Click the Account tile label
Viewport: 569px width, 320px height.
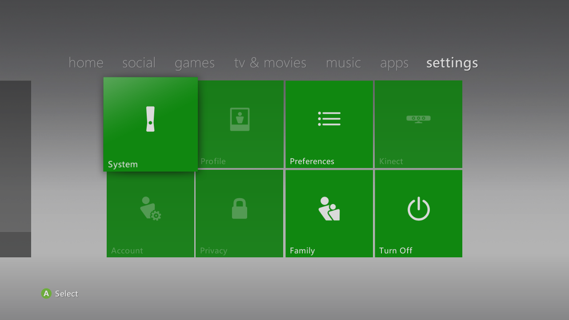point(127,251)
